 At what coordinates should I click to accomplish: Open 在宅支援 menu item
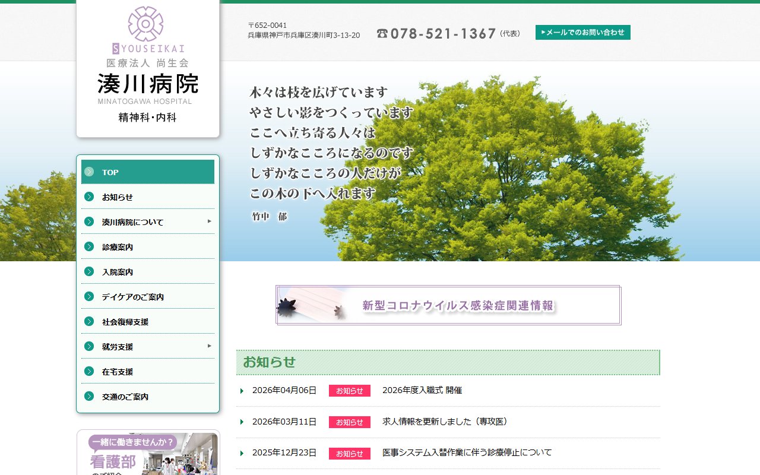148,371
